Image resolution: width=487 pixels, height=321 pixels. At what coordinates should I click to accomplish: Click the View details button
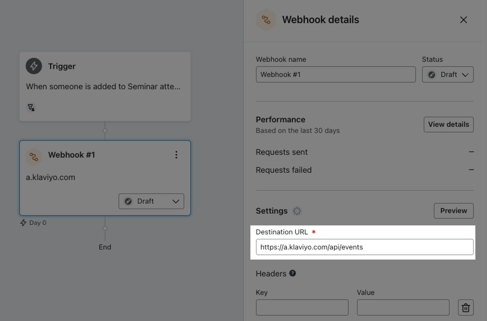click(x=449, y=124)
